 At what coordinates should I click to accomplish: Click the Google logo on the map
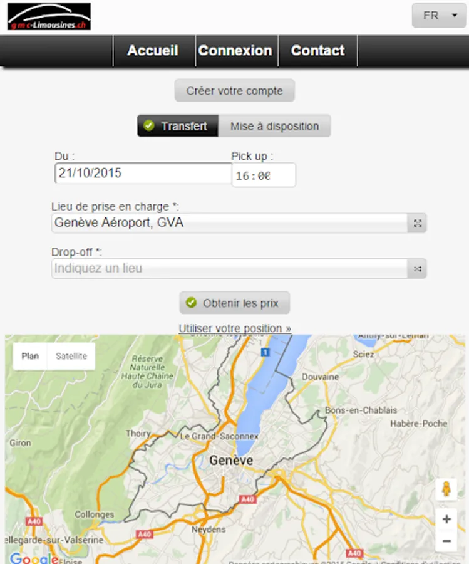(x=34, y=558)
